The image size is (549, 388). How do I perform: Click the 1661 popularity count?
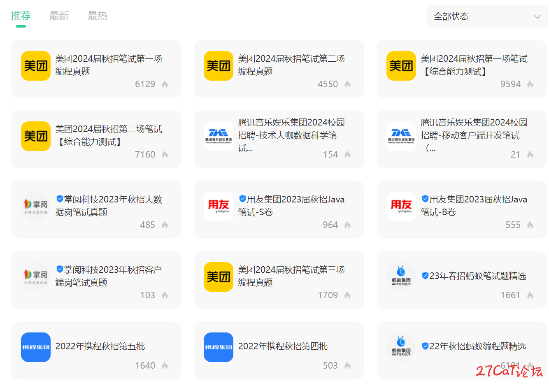click(511, 295)
